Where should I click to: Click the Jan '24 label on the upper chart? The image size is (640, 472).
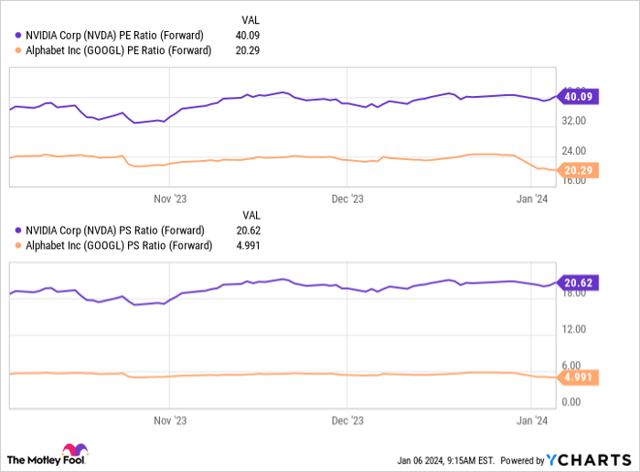[532, 198]
